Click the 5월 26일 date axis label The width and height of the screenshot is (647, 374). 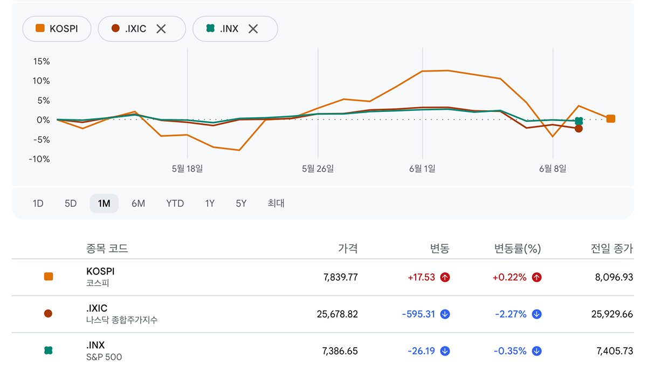tap(318, 168)
